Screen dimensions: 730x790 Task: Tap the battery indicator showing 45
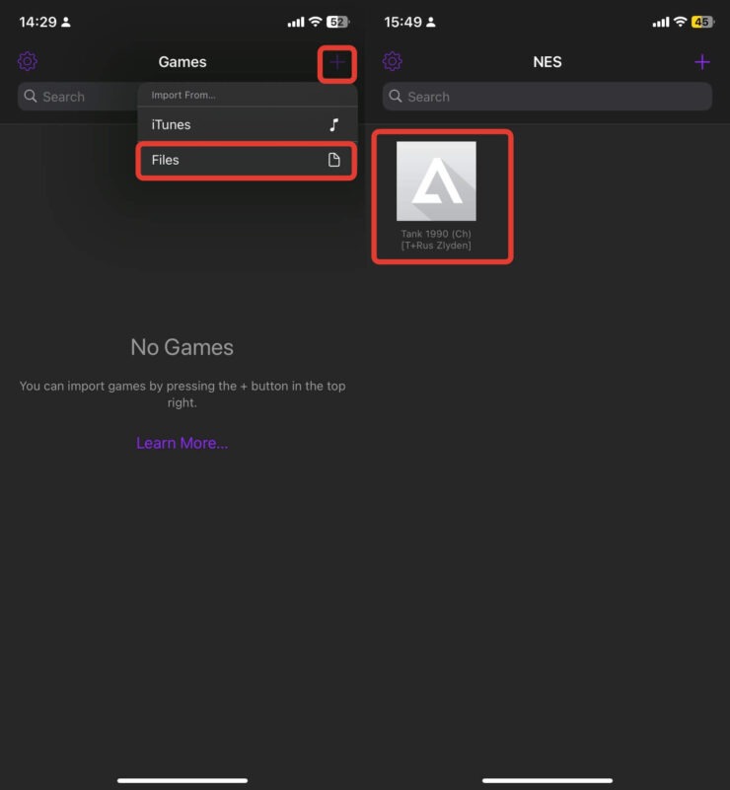pos(701,22)
